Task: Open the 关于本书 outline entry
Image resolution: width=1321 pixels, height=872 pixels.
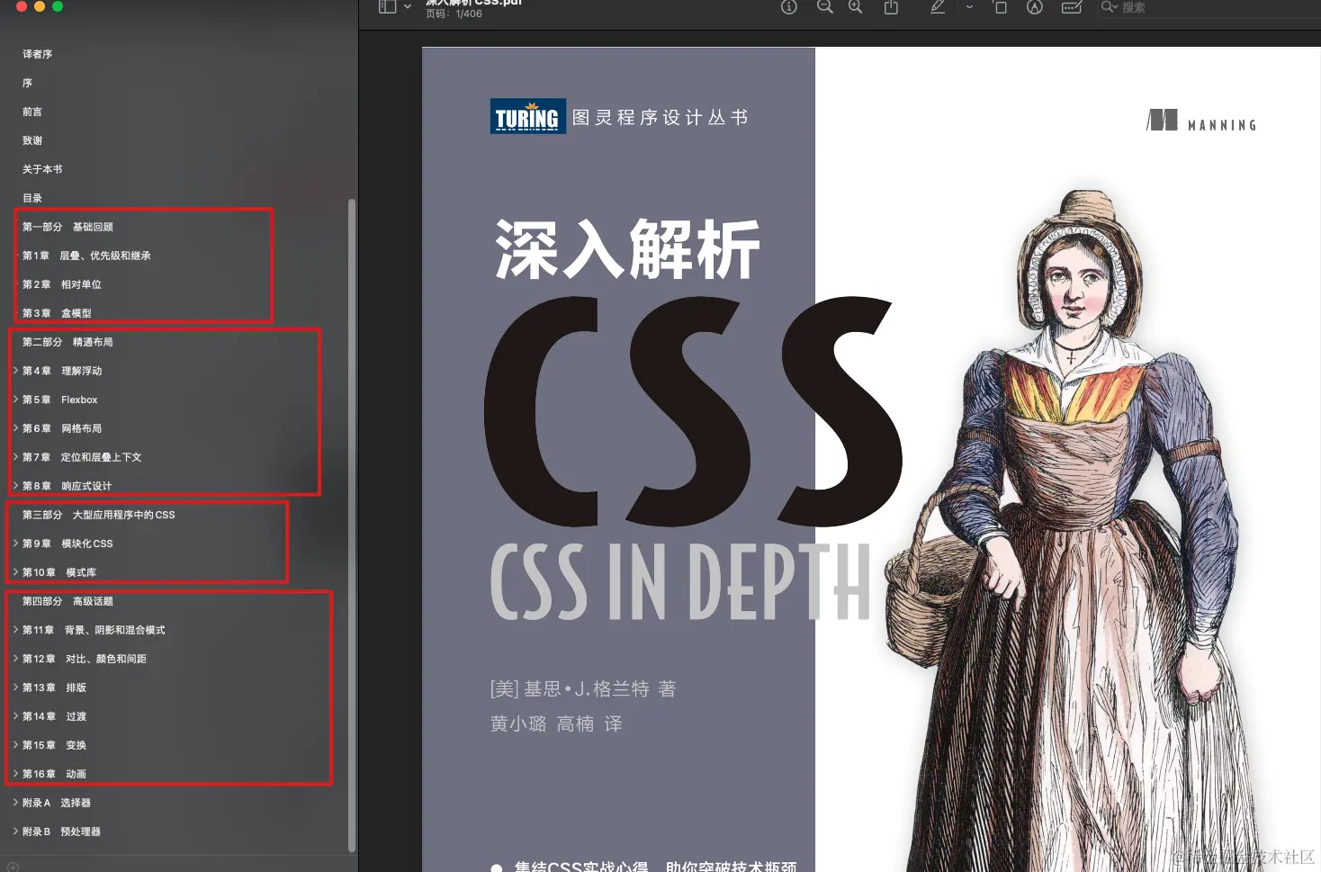Action: 42,169
